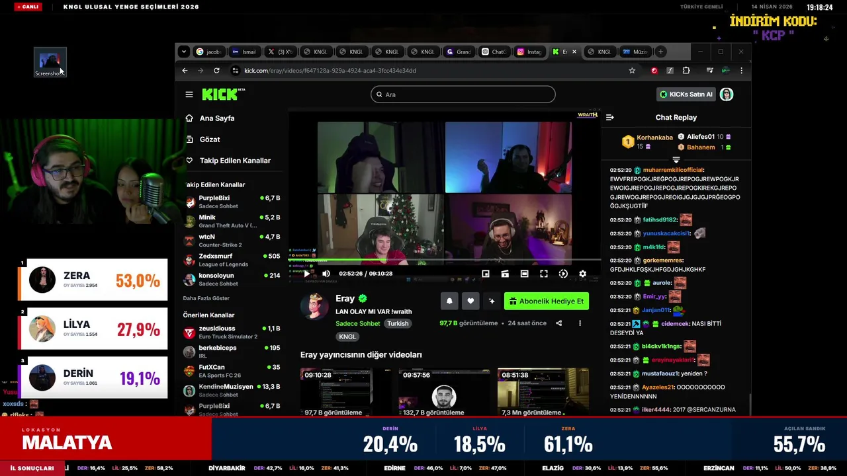Click the Chrome profile avatar

(x=726, y=71)
